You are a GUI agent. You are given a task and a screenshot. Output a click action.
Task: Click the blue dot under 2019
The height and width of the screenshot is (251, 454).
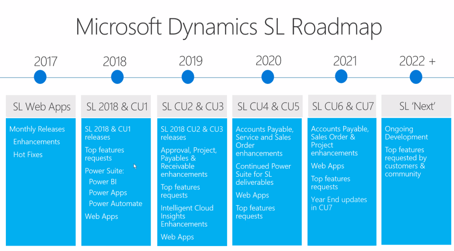tap(188, 77)
